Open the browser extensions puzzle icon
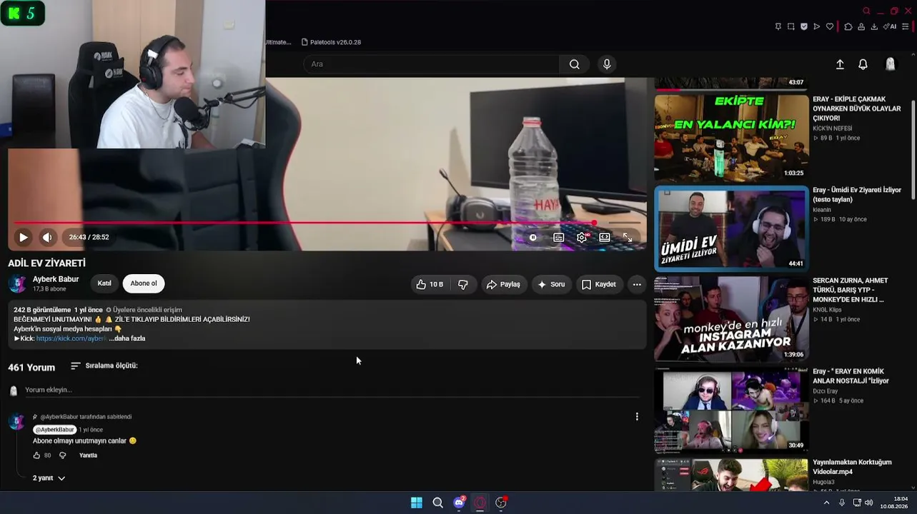Image resolution: width=917 pixels, height=514 pixels. click(848, 26)
